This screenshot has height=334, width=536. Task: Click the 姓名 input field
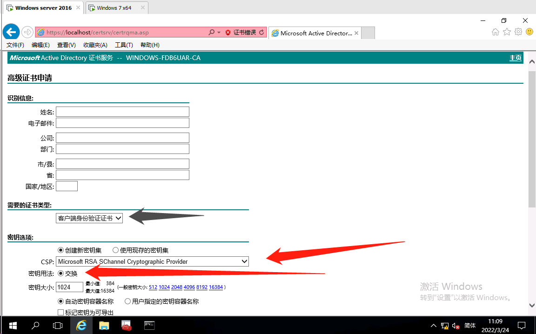point(122,112)
